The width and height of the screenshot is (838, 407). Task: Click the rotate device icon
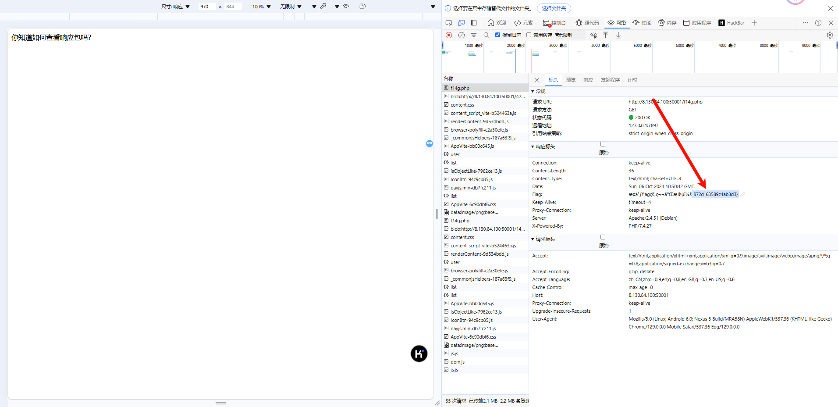pos(362,7)
